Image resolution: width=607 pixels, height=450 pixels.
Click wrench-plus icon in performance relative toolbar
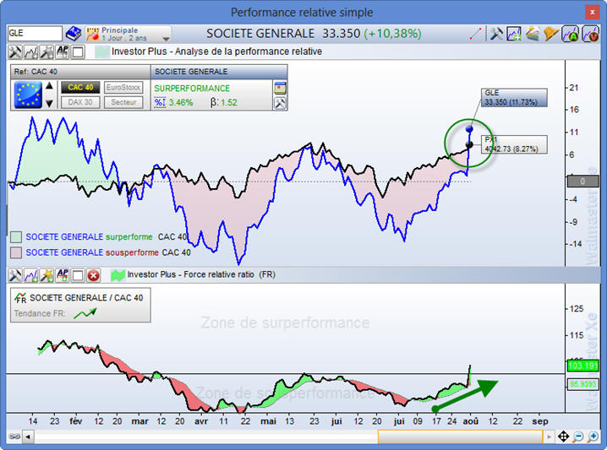(46, 52)
